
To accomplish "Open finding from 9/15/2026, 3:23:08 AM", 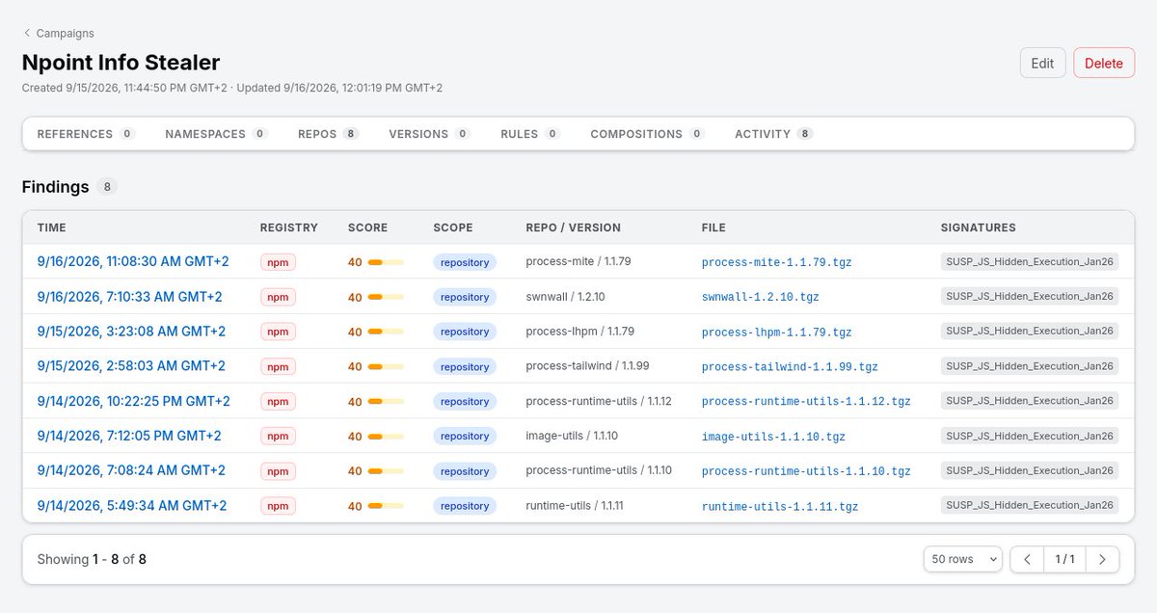I will pos(131,331).
